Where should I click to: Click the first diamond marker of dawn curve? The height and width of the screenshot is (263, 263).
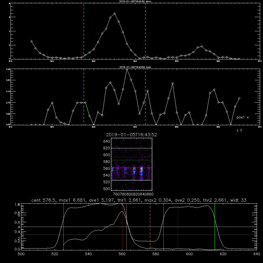31,41
